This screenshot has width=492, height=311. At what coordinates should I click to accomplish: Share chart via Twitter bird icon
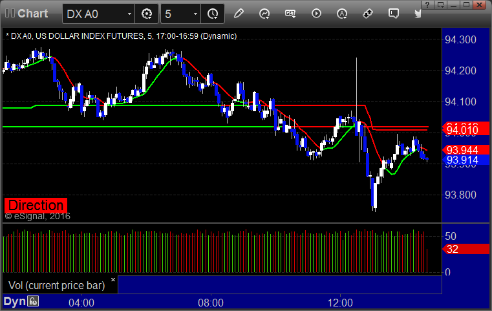point(418,14)
